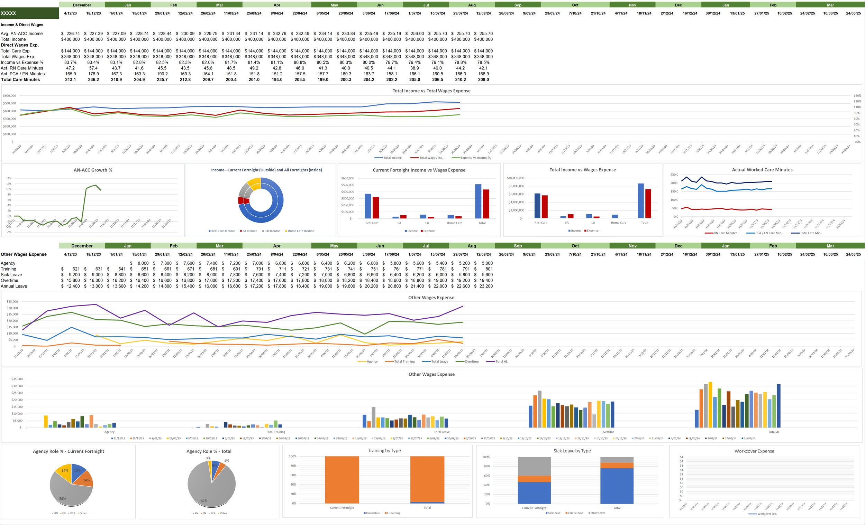
Task: Select the Total Income vs Total Wages Expense chart title
Action: click(x=431, y=91)
